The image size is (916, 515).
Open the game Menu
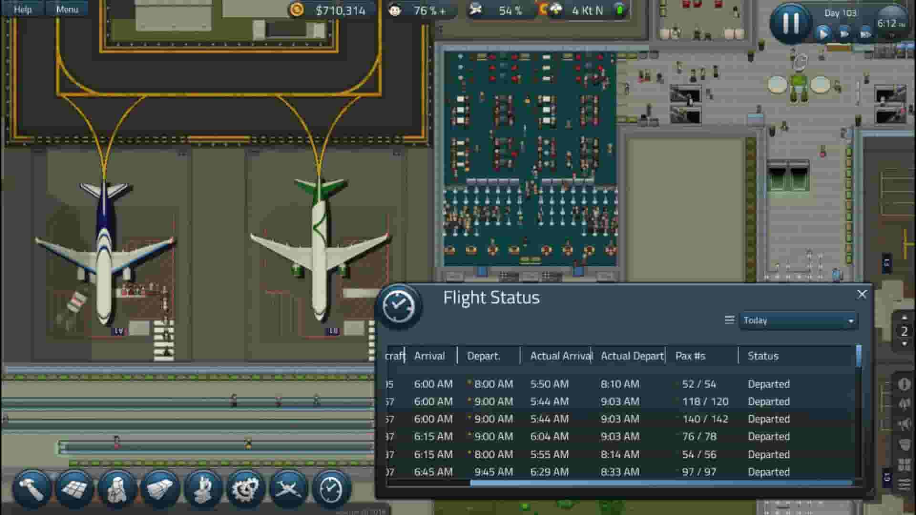coord(66,9)
